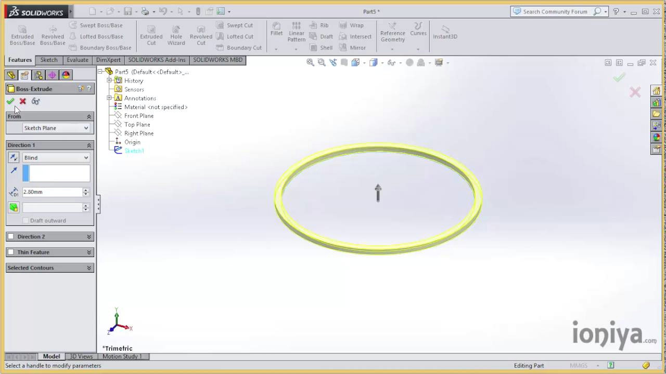
Task: Click Revolved Boss/Base tool
Action: tap(53, 35)
